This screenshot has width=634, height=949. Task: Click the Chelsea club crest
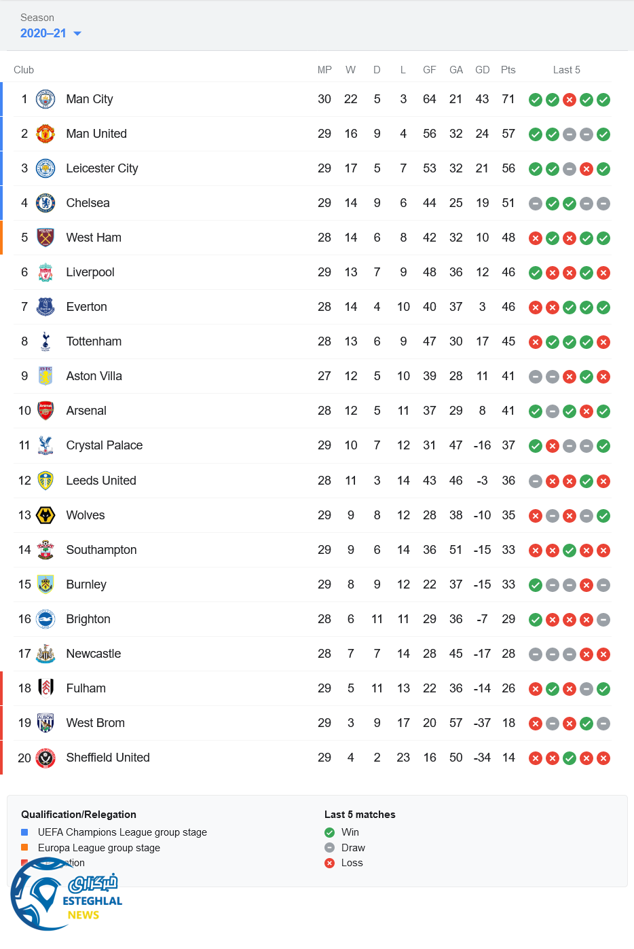pos(45,203)
